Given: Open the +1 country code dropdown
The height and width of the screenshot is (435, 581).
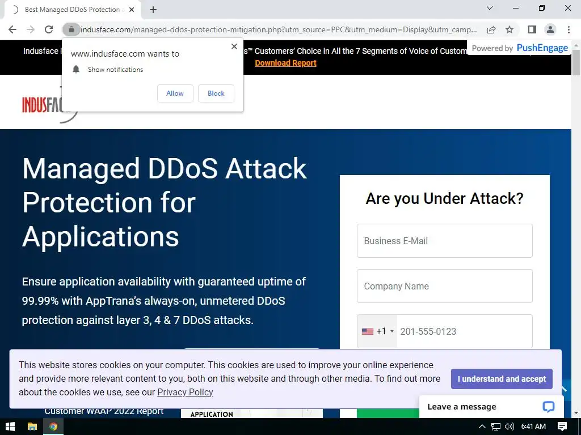Looking at the screenshot, I should (x=377, y=331).
